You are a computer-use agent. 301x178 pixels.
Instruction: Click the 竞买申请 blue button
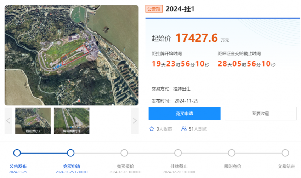coord(184,113)
